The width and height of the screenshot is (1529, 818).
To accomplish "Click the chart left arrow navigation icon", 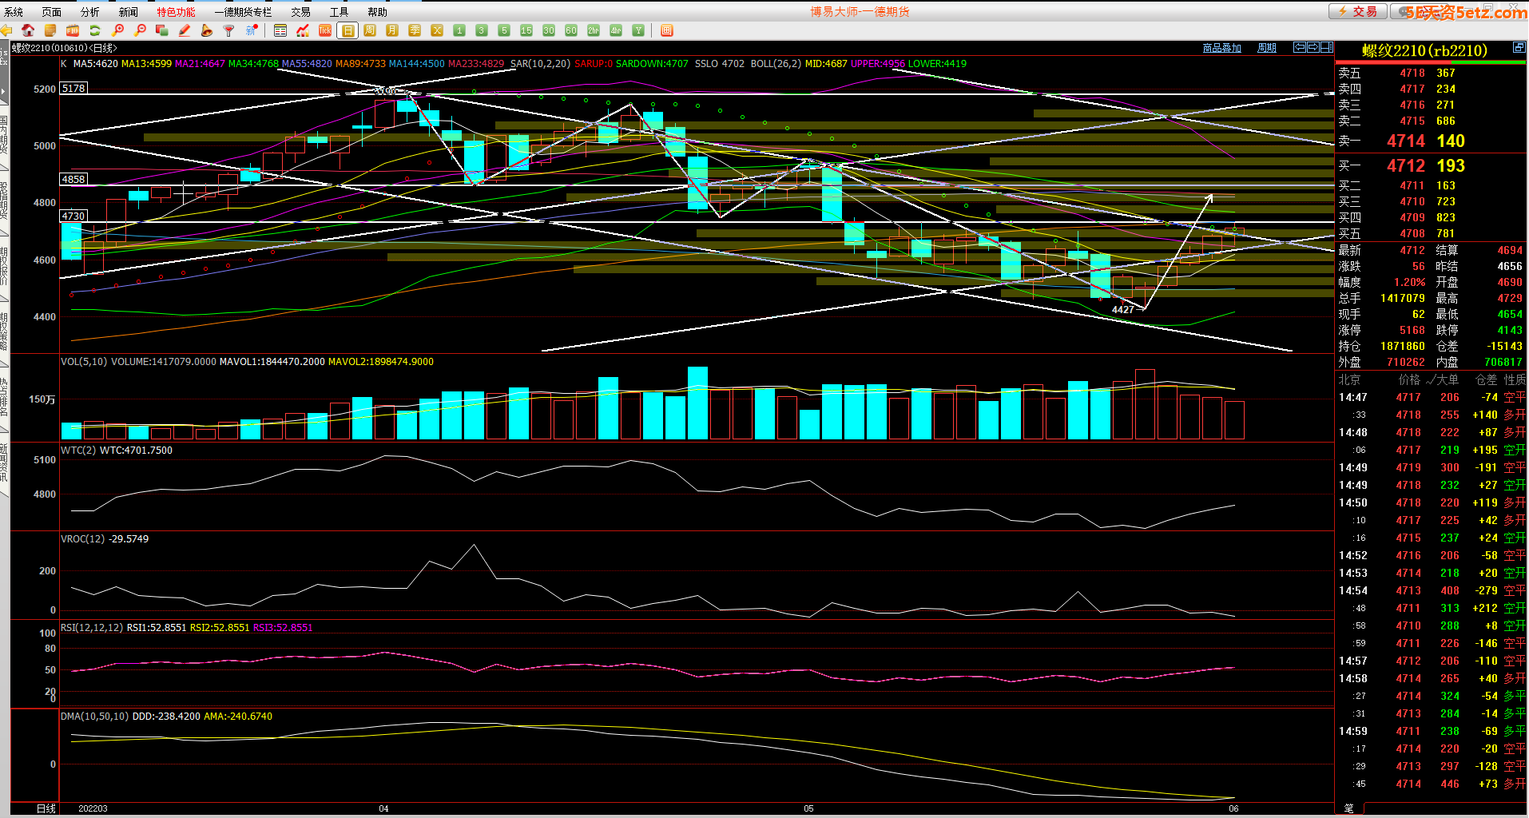I will tap(1300, 47).
